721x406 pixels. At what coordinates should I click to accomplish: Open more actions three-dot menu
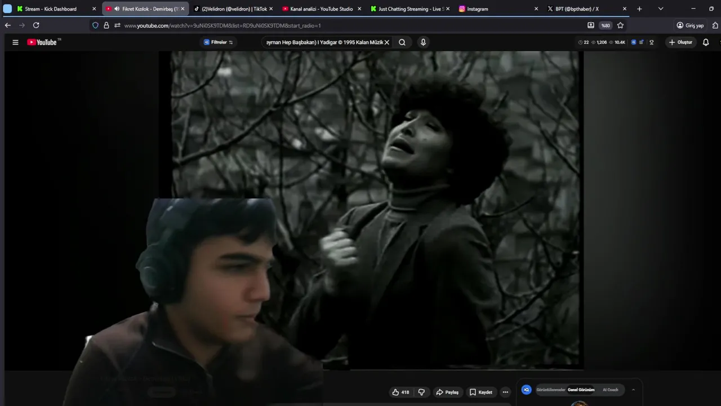coord(505,392)
